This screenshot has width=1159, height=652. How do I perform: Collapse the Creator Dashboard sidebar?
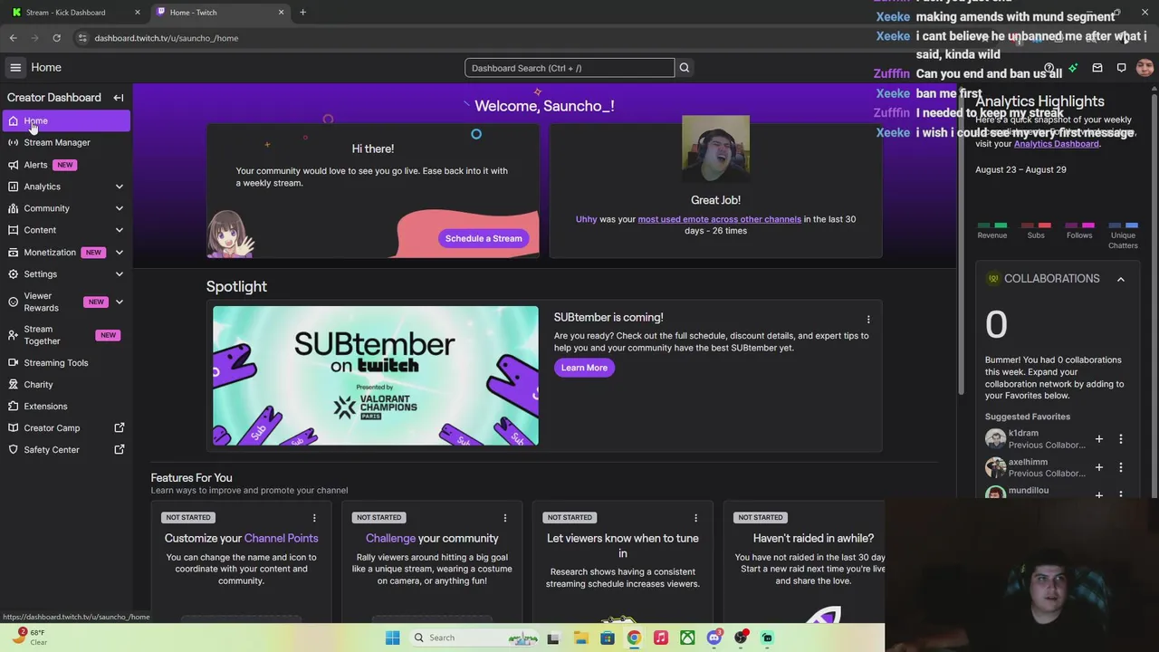(119, 98)
